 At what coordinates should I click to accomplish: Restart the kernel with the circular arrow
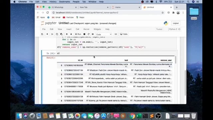[x=89, y=34]
